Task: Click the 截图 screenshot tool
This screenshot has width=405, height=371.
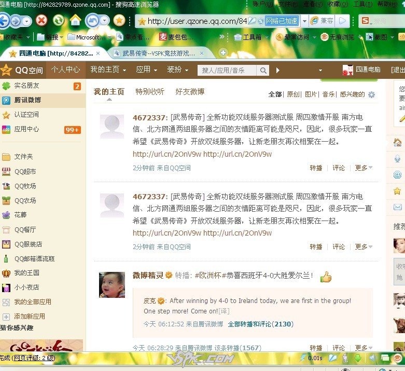Action: coord(377,37)
